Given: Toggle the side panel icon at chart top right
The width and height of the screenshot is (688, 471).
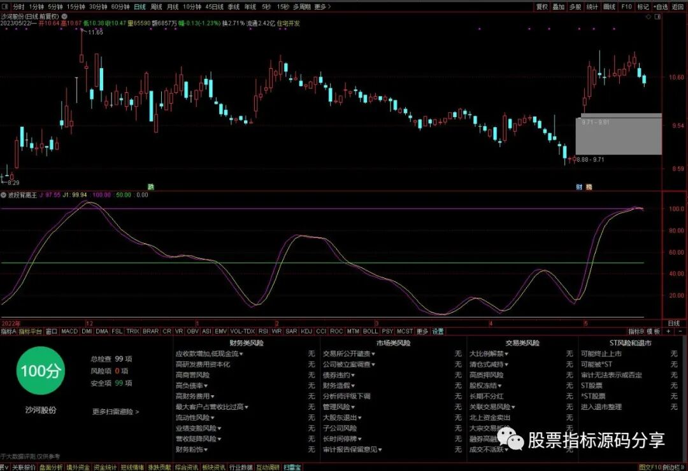Looking at the screenshot, I should pos(657,17).
